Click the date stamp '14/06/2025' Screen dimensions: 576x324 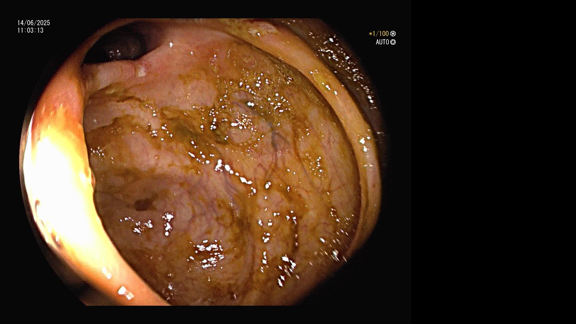[34, 23]
